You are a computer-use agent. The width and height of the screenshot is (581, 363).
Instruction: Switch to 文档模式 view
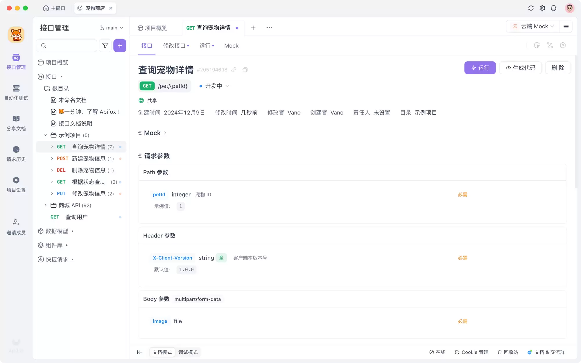[x=162, y=352]
